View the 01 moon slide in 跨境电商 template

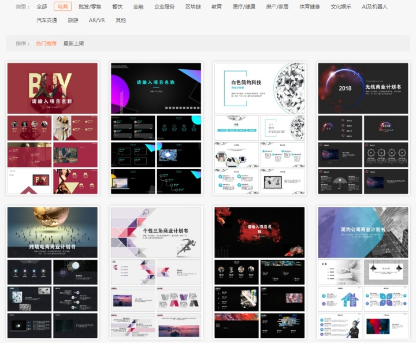click(75, 272)
